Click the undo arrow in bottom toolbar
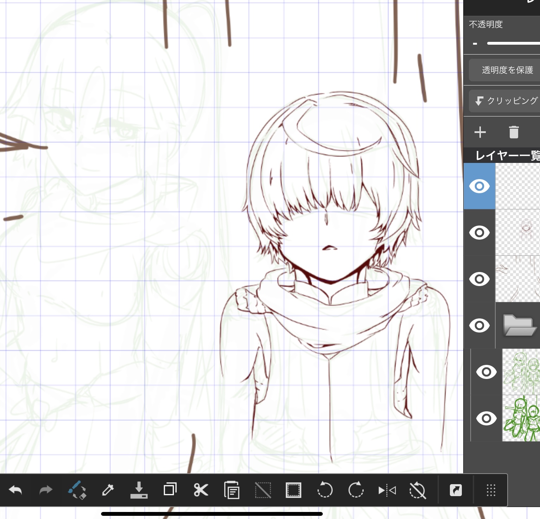The height and width of the screenshot is (519, 540). [x=15, y=490]
